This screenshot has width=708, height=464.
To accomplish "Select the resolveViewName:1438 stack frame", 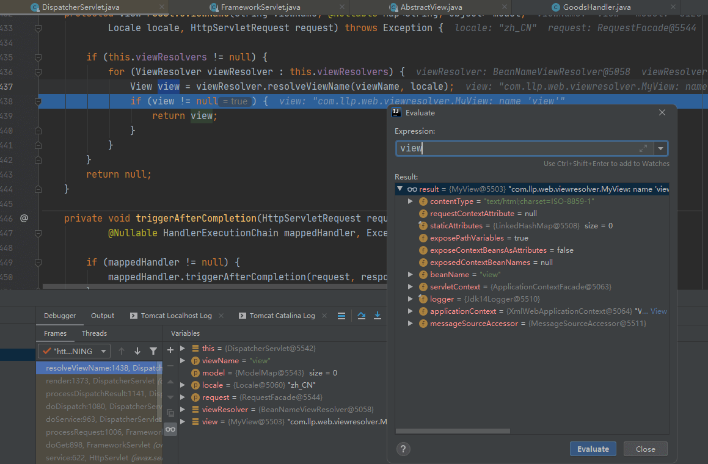I will coord(100,368).
